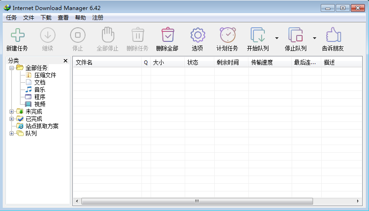Select the 音乐 music category
Screen dimensions: 369x211
tap(40, 90)
